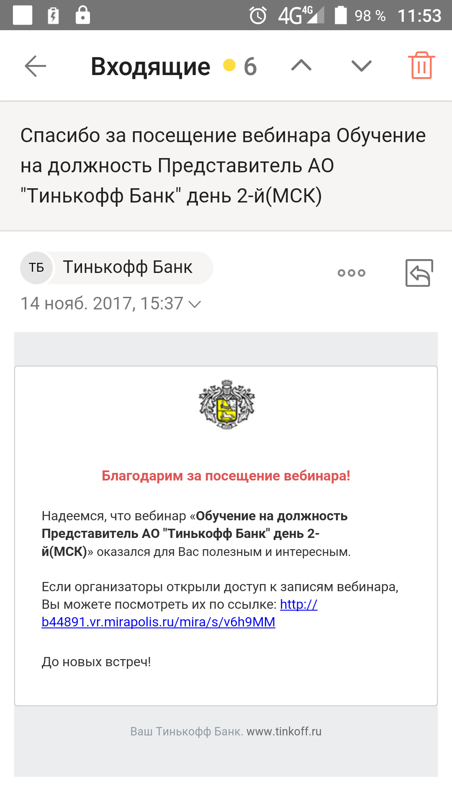
Task: Tap the reply icon
Action: (419, 273)
